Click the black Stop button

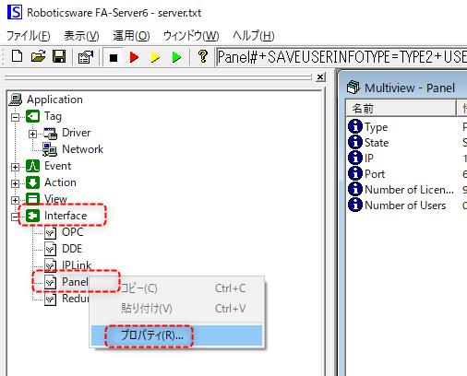point(114,57)
